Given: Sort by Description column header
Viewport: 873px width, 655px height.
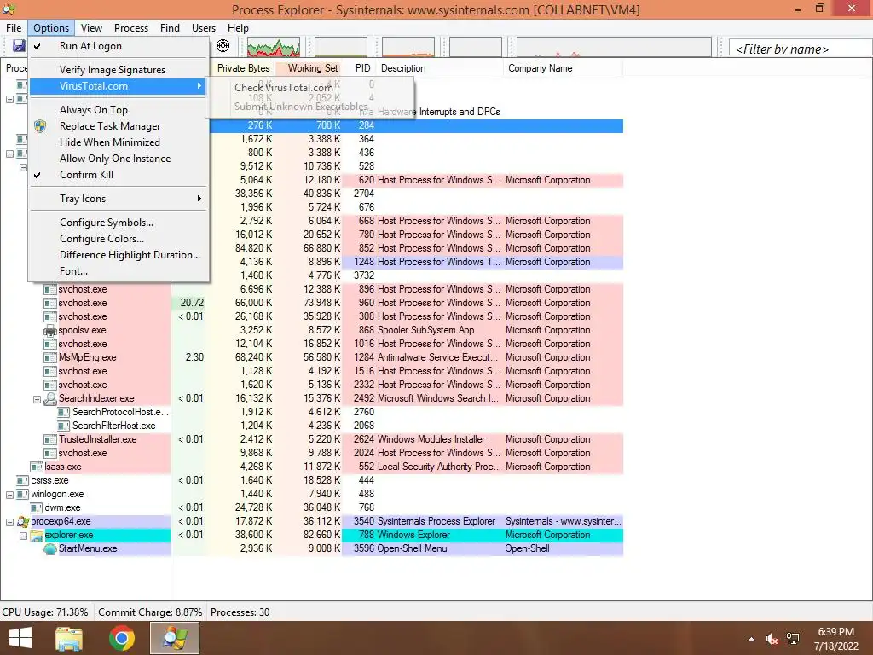Looking at the screenshot, I should (x=439, y=68).
